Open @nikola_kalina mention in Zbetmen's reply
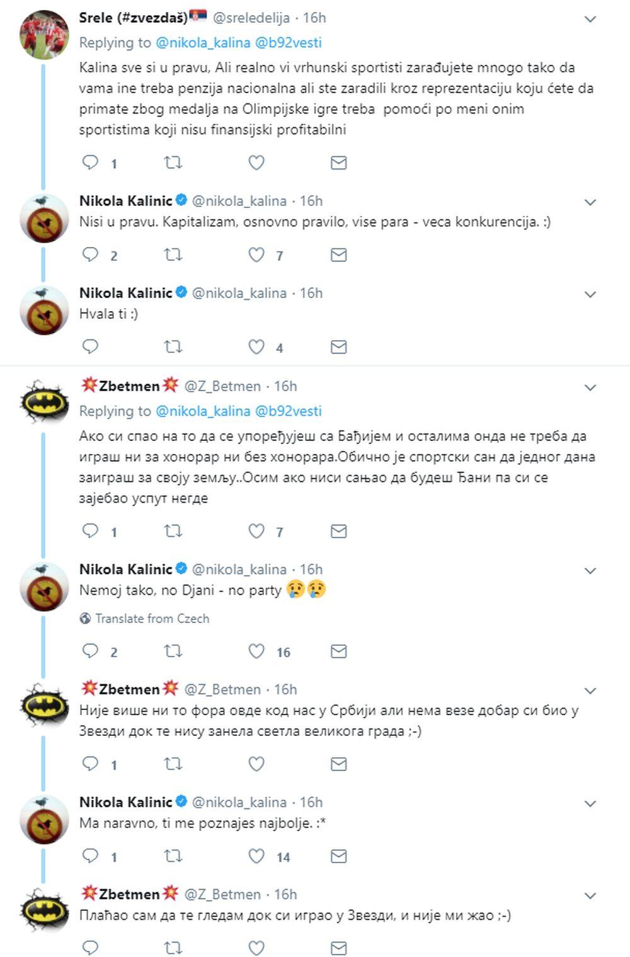630x957 pixels. [x=203, y=411]
